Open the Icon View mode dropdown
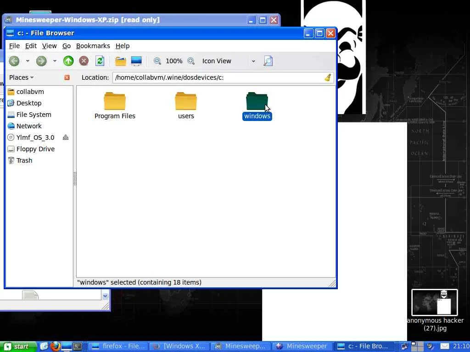The height and width of the screenshot is (352, 470). [229, 61]
